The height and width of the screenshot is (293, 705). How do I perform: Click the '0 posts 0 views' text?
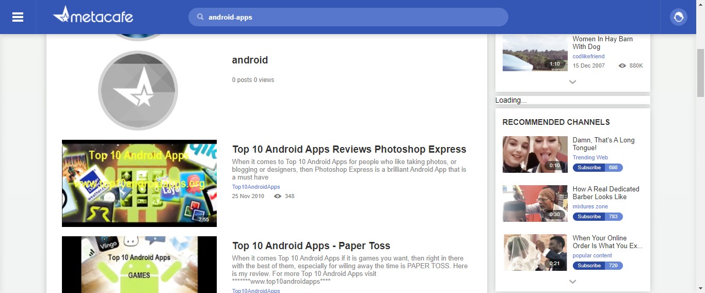pyautogui.click(x=253, y=80)
